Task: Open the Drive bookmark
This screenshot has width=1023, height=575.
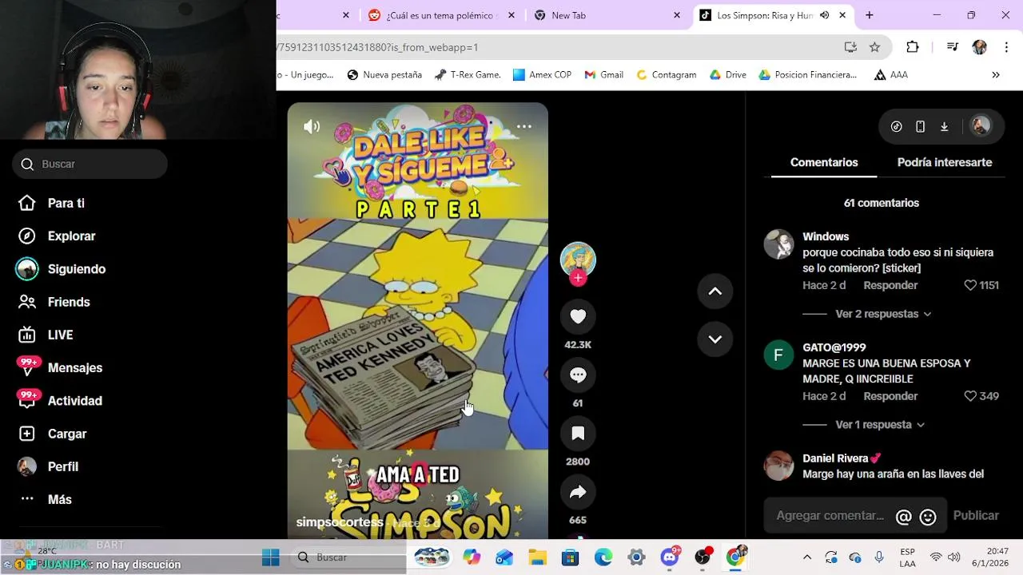Action: click(727, 75)
